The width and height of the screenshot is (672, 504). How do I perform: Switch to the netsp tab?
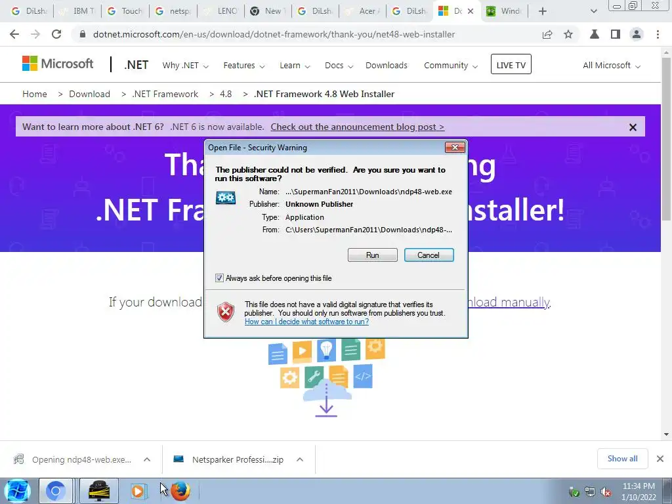tap(173, 11)
